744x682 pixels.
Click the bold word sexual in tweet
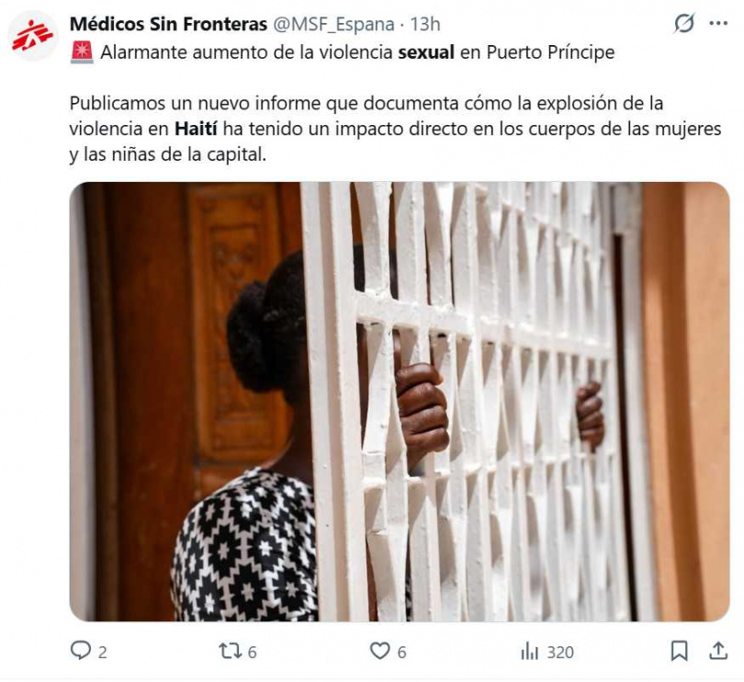point(426,52)
